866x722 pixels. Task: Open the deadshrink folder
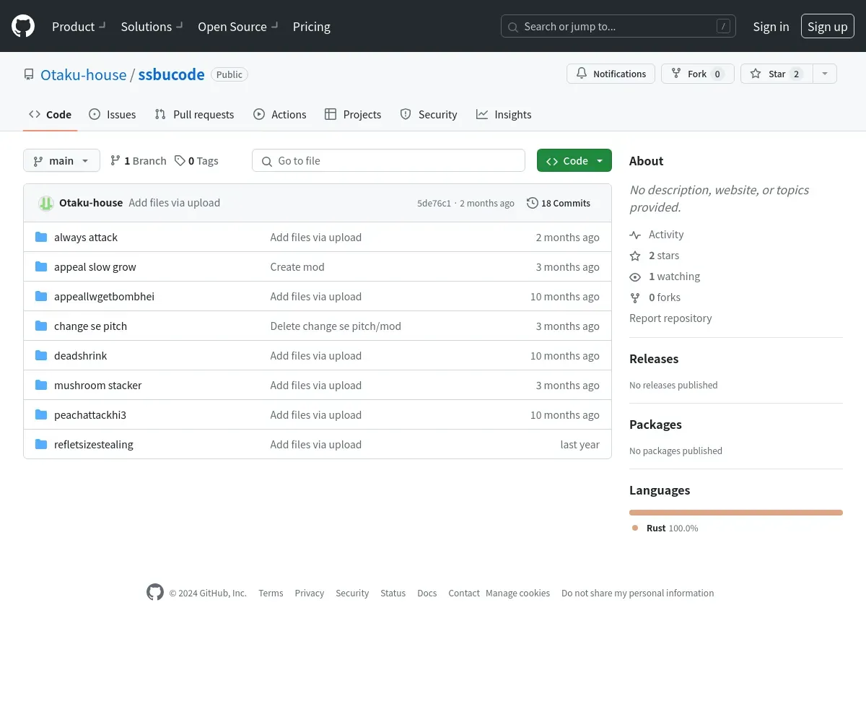tap(80, 355)
